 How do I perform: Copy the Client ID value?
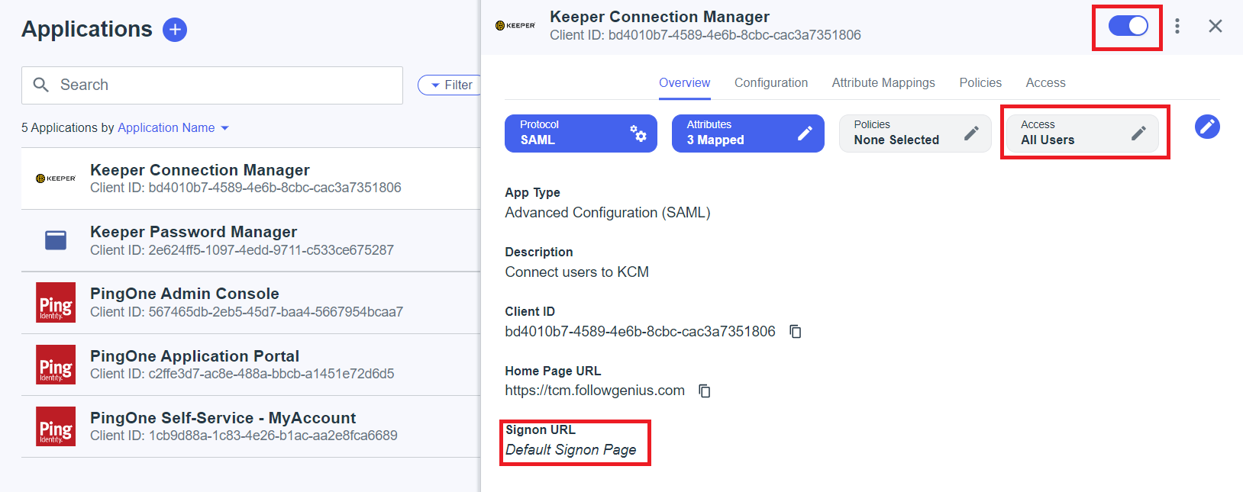(x=795, y=331)
